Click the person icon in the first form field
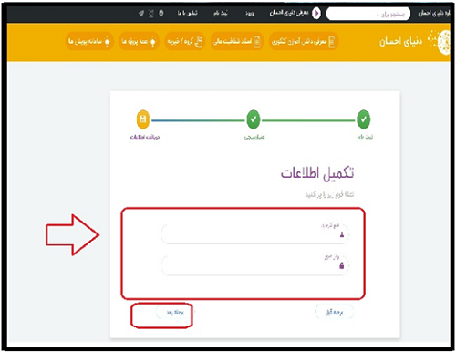Viewport: 456px width, 352px height. [342, 234]
